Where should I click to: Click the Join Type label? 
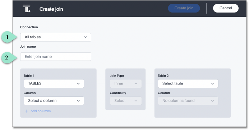tap(117, 76)
